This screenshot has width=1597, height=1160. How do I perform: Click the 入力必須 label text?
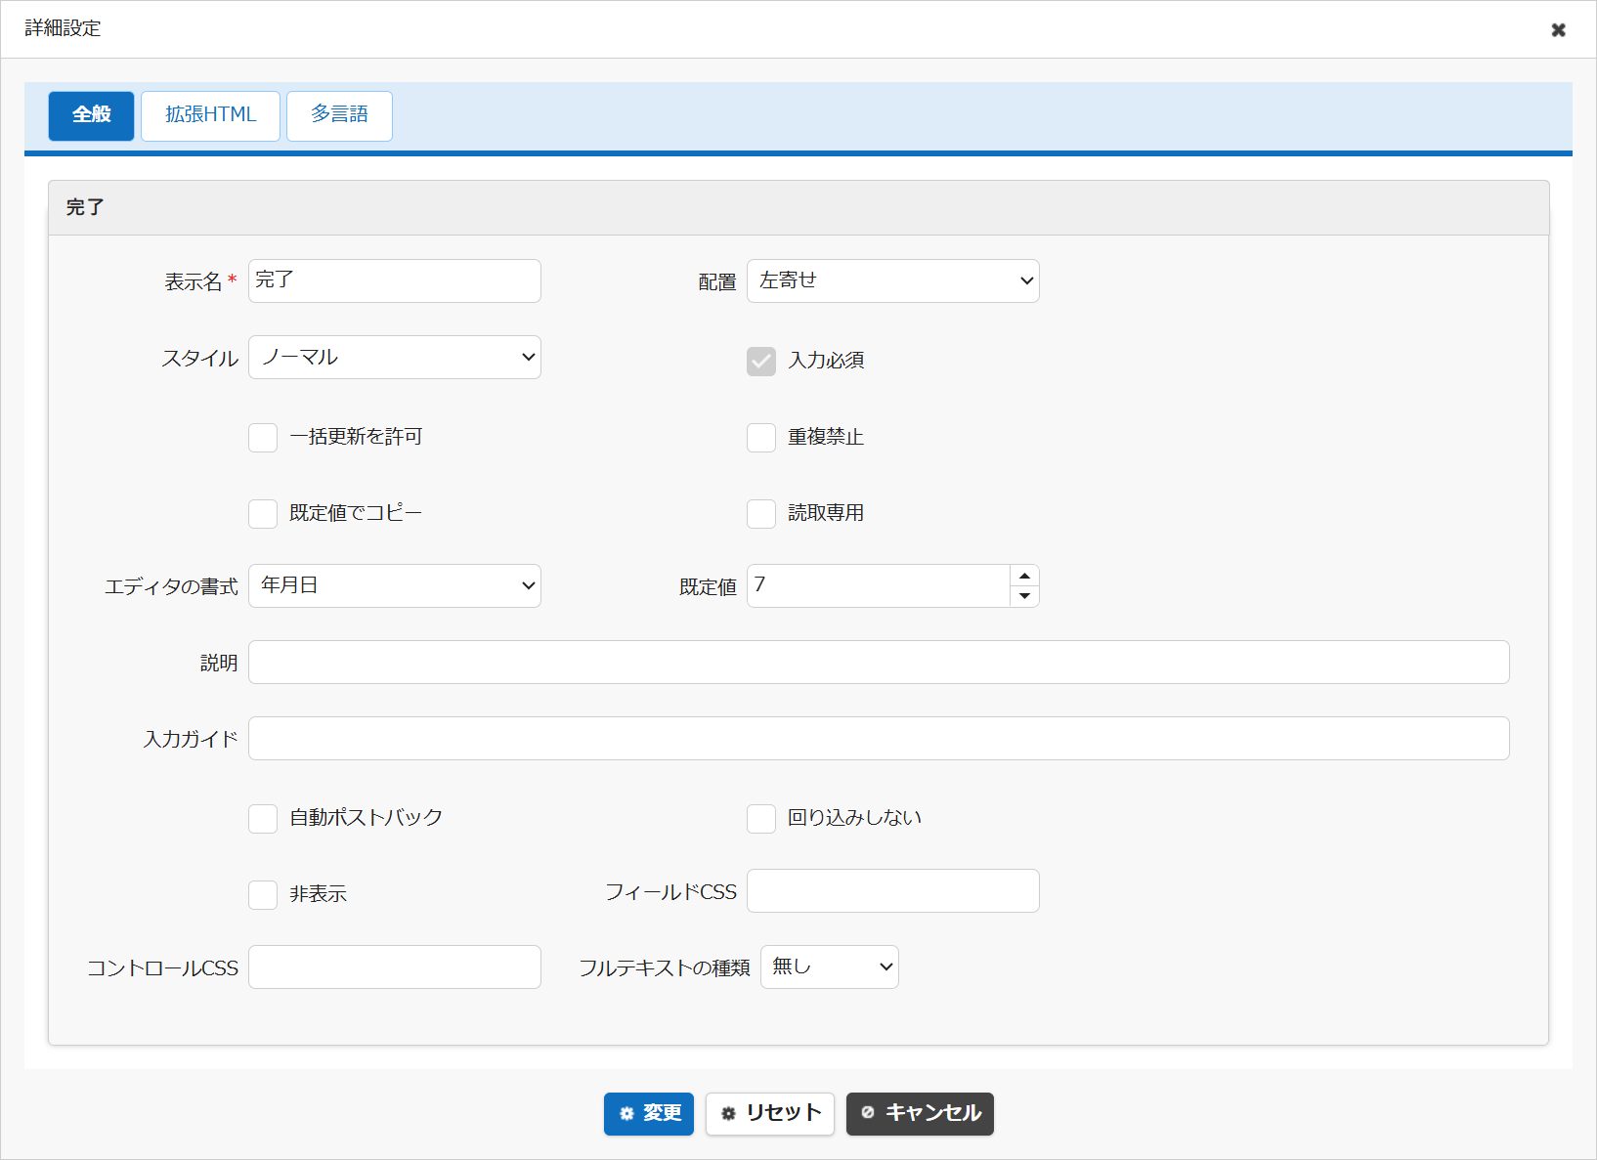826,361
